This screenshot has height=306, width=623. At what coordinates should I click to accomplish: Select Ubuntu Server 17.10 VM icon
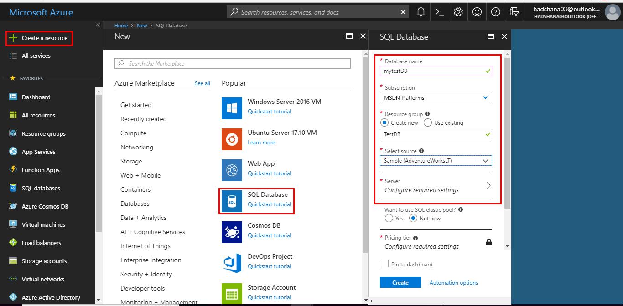click(232, 139)
